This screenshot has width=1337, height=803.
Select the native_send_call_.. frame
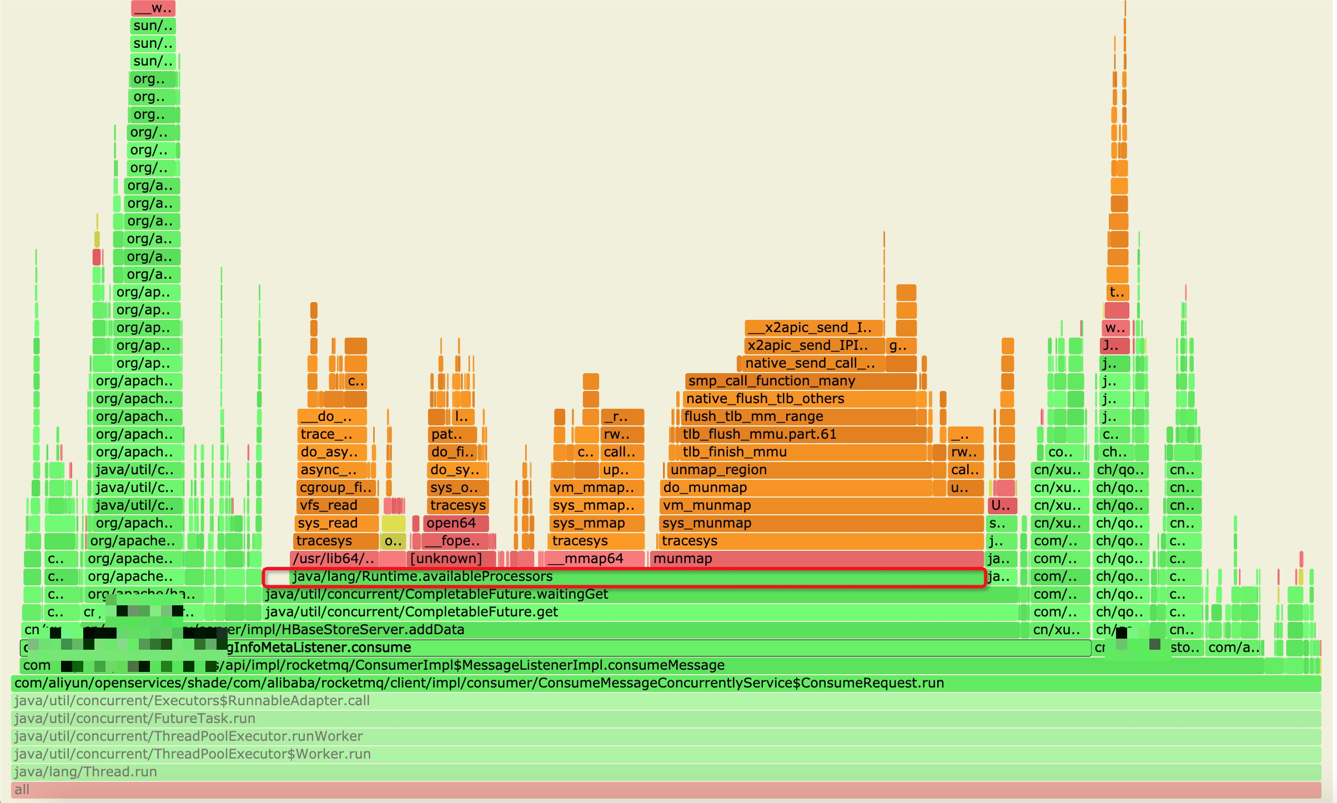(813, 363)
